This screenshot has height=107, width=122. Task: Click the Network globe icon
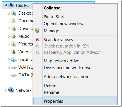coord(11,90)
